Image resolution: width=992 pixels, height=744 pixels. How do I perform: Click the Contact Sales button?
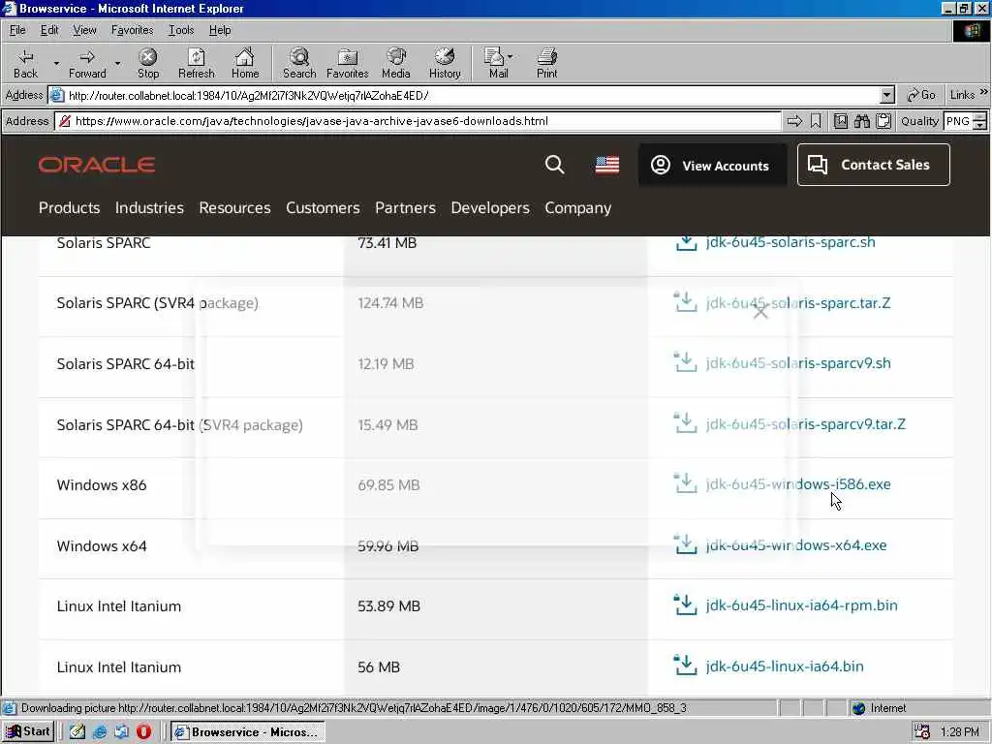click(x=874, y=165)
